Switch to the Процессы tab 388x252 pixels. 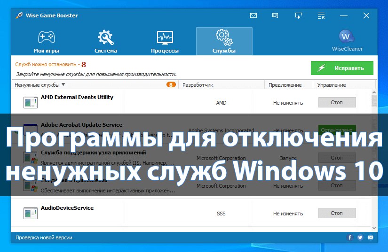[x=165, y=41]
